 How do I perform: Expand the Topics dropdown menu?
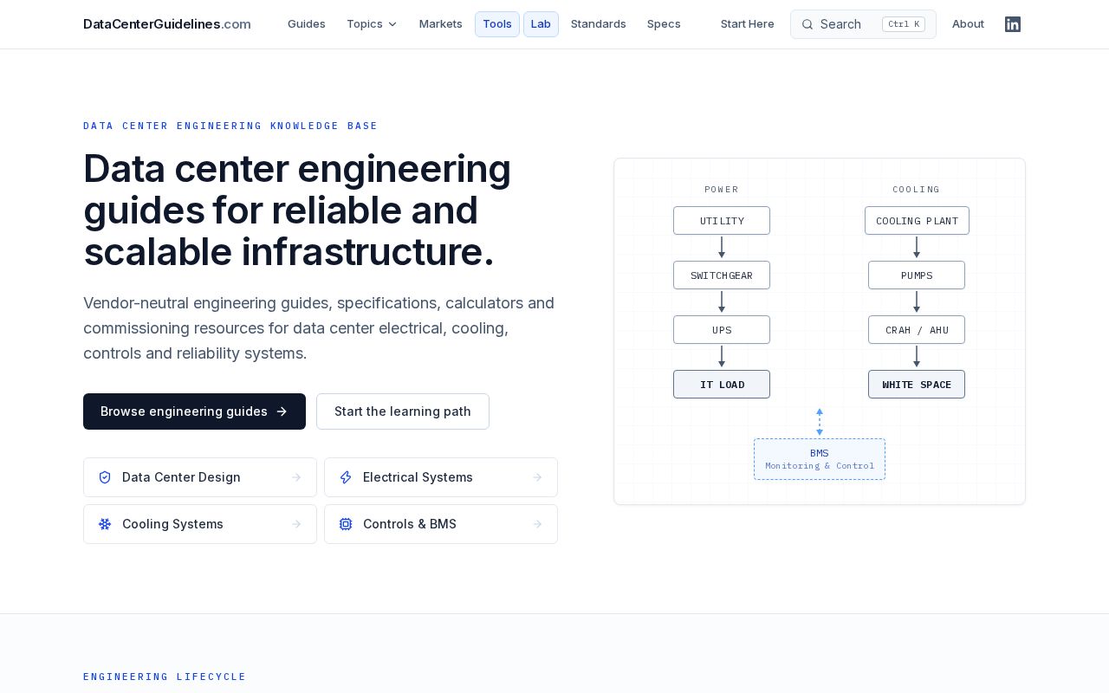coord(372,24)
